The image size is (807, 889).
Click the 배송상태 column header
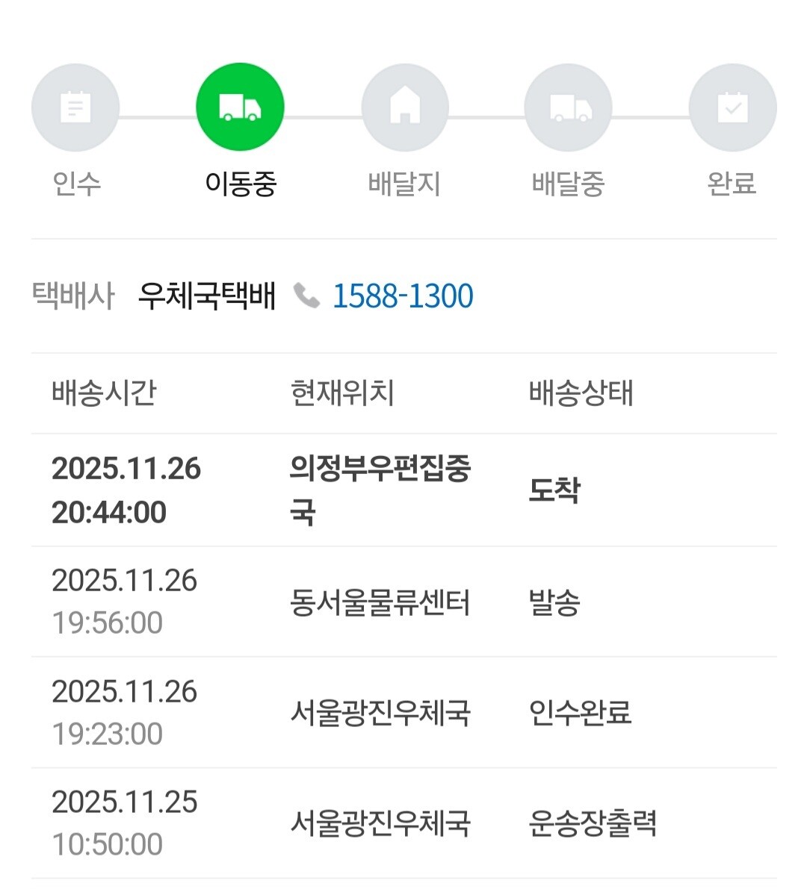[x=581, y=393]
